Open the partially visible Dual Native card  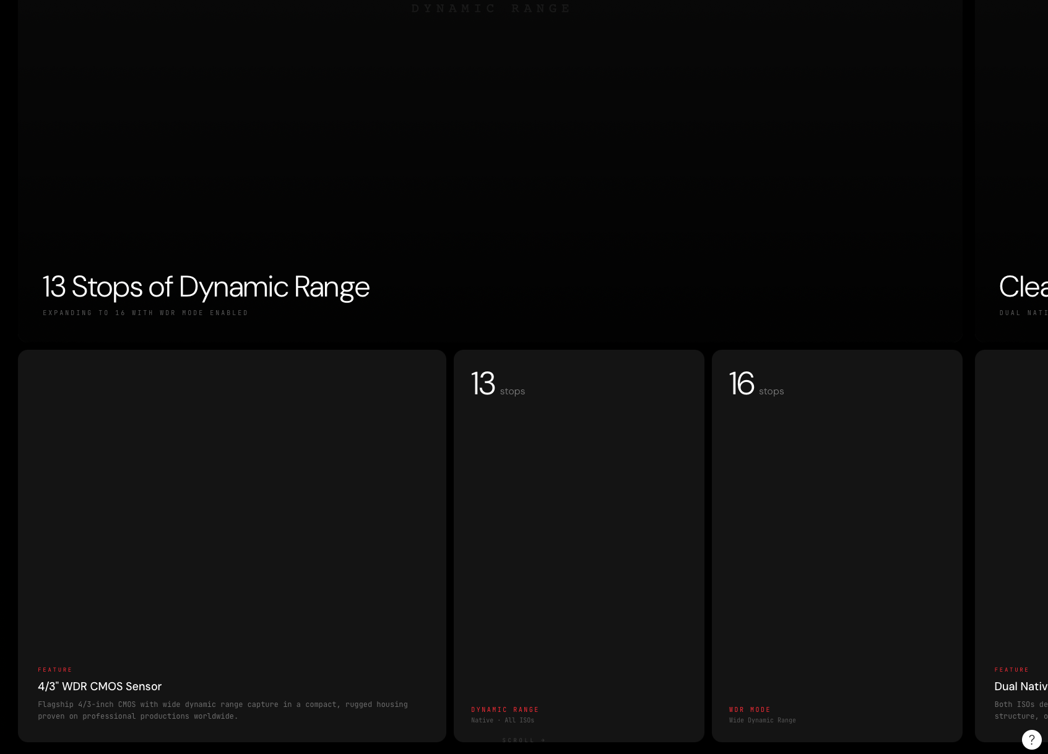click(x=1011, y=546)
